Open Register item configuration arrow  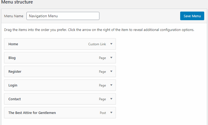tap(111, 71)
